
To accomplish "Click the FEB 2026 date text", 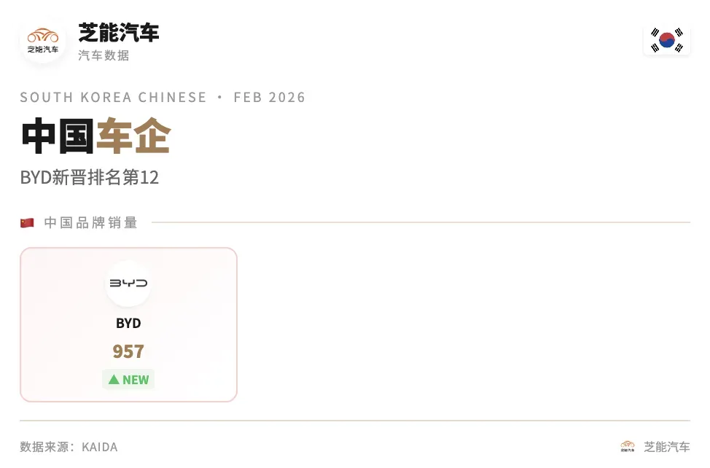I will pos(270,98).
